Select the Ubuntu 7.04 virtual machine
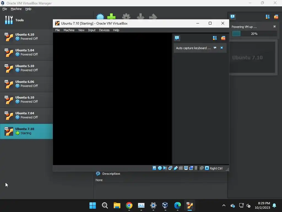This screenshot has height=212, width=282. pos(26,115)
